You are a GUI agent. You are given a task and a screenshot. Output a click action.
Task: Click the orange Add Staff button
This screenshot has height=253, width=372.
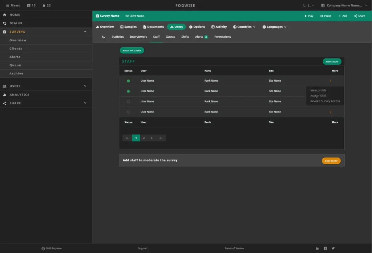331,161
